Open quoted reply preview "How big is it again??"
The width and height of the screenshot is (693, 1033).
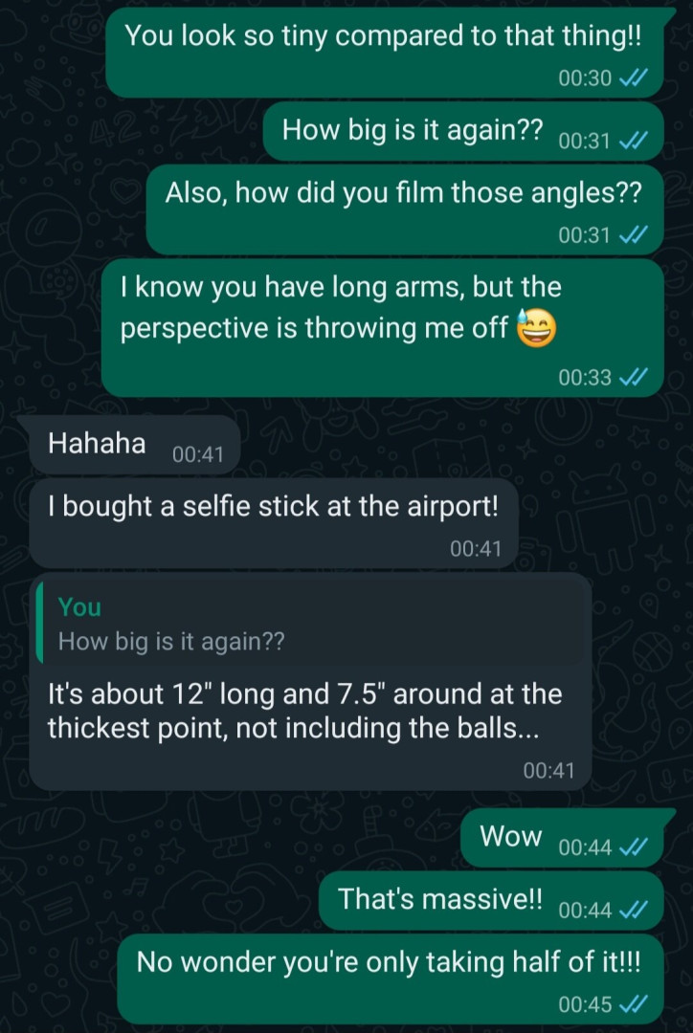172,641
